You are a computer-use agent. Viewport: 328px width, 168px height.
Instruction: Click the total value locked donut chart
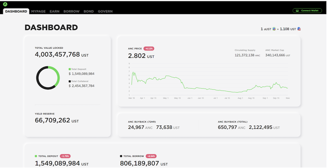48,78
